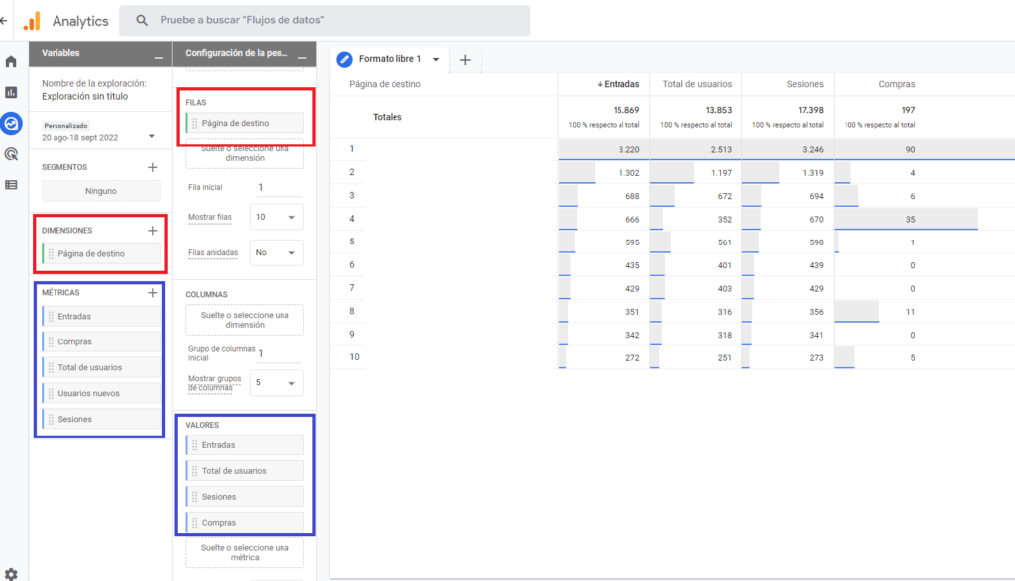Image resolution: width=1015 pixels, height=581 pixels.
Task: Sort by the Sesiones column header
Action: 805,84
